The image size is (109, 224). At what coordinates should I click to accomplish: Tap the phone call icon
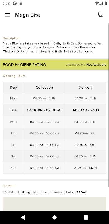coord(100,15)
